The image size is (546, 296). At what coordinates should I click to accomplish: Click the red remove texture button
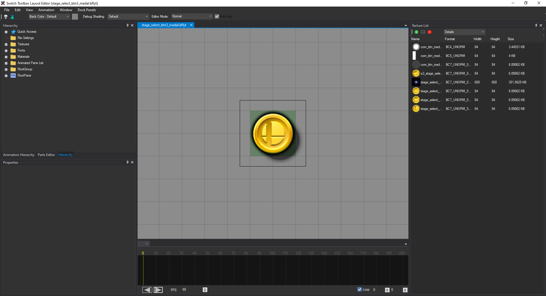coord(429,32)
